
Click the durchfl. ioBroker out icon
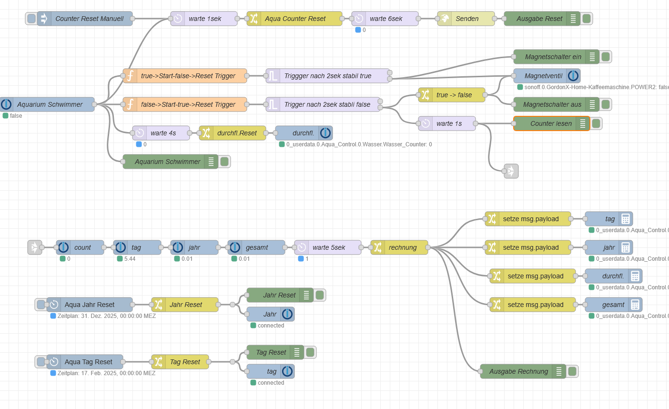tap(325, 133)
